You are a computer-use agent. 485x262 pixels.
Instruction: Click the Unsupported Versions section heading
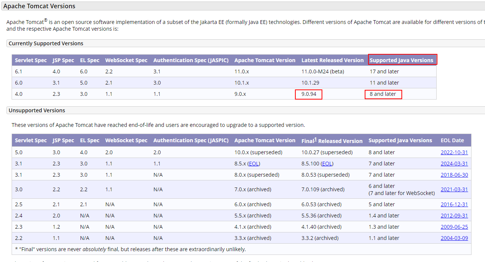37,110
